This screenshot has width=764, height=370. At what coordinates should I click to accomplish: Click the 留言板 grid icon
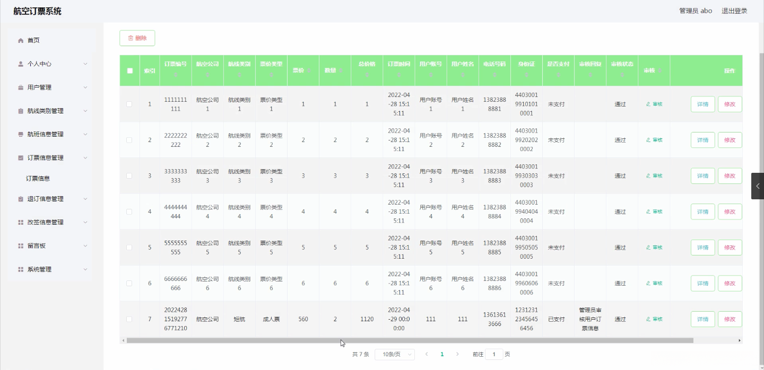[21, 246]
